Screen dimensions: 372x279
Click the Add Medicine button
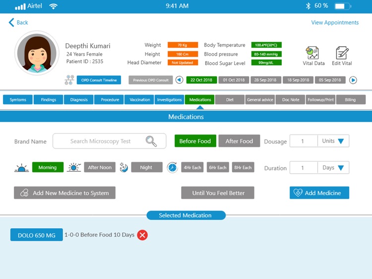click(319, 193)
